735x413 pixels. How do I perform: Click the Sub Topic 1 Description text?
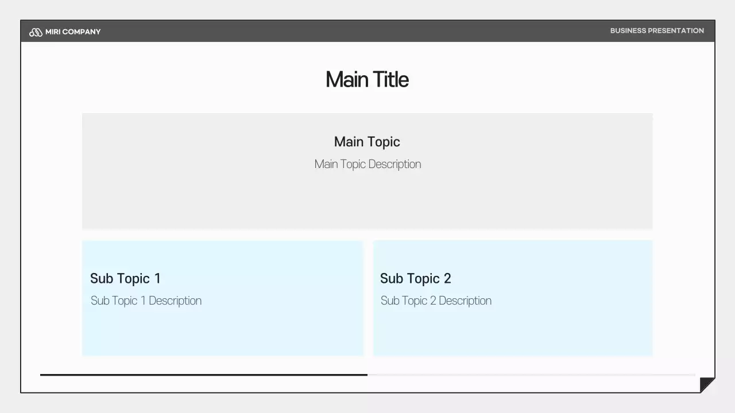tap(146, 301)
